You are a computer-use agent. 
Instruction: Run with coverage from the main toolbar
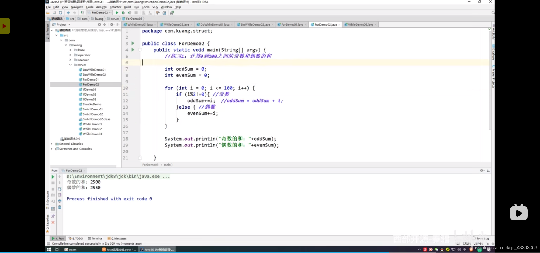click(x=130, y=13)
